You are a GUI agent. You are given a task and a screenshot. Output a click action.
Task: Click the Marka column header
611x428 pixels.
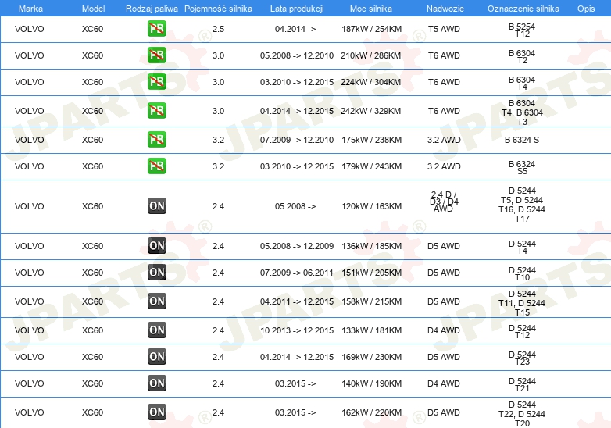30,9
